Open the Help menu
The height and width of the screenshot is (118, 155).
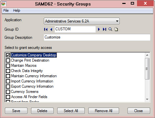[x=17, y=10]
